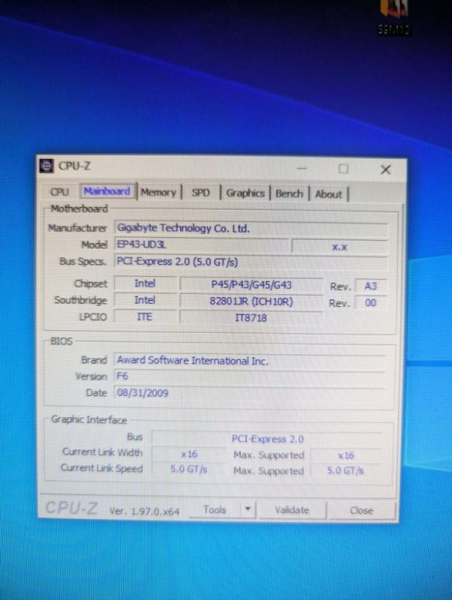This screenshot has width=452, height=600.
Task: Show the Graphics tab
Action: click(x=245, y=193)
